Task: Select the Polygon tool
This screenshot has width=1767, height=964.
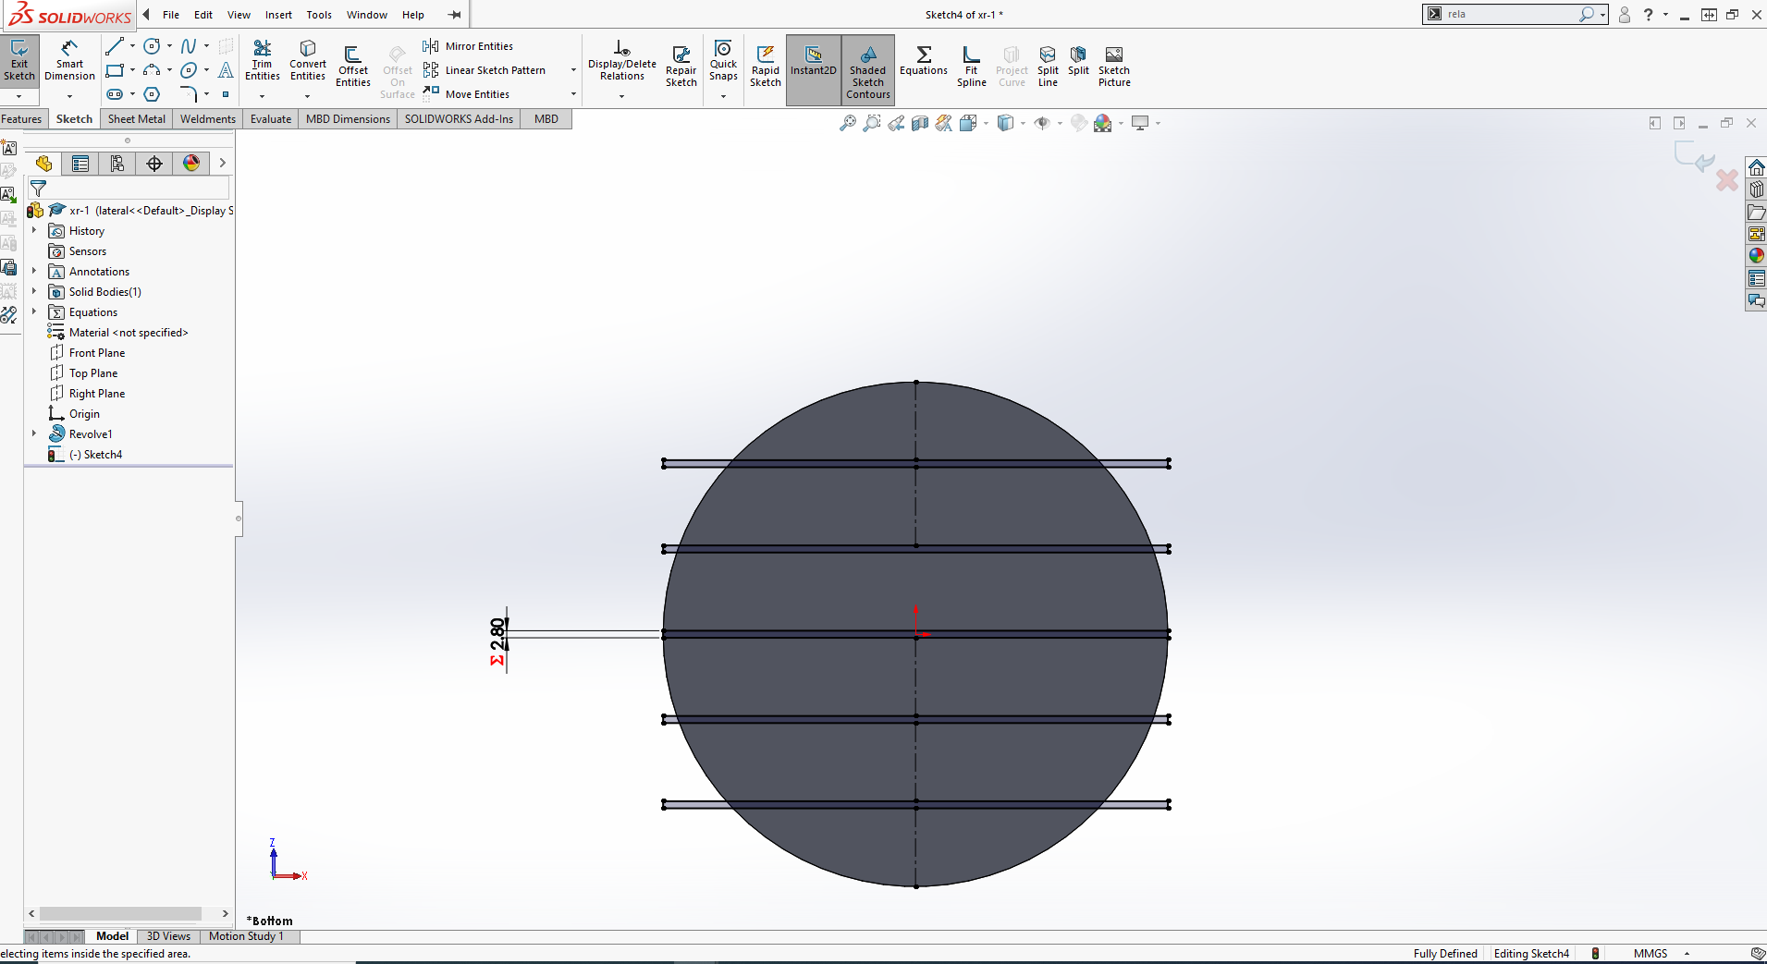Action: [153, 94]
